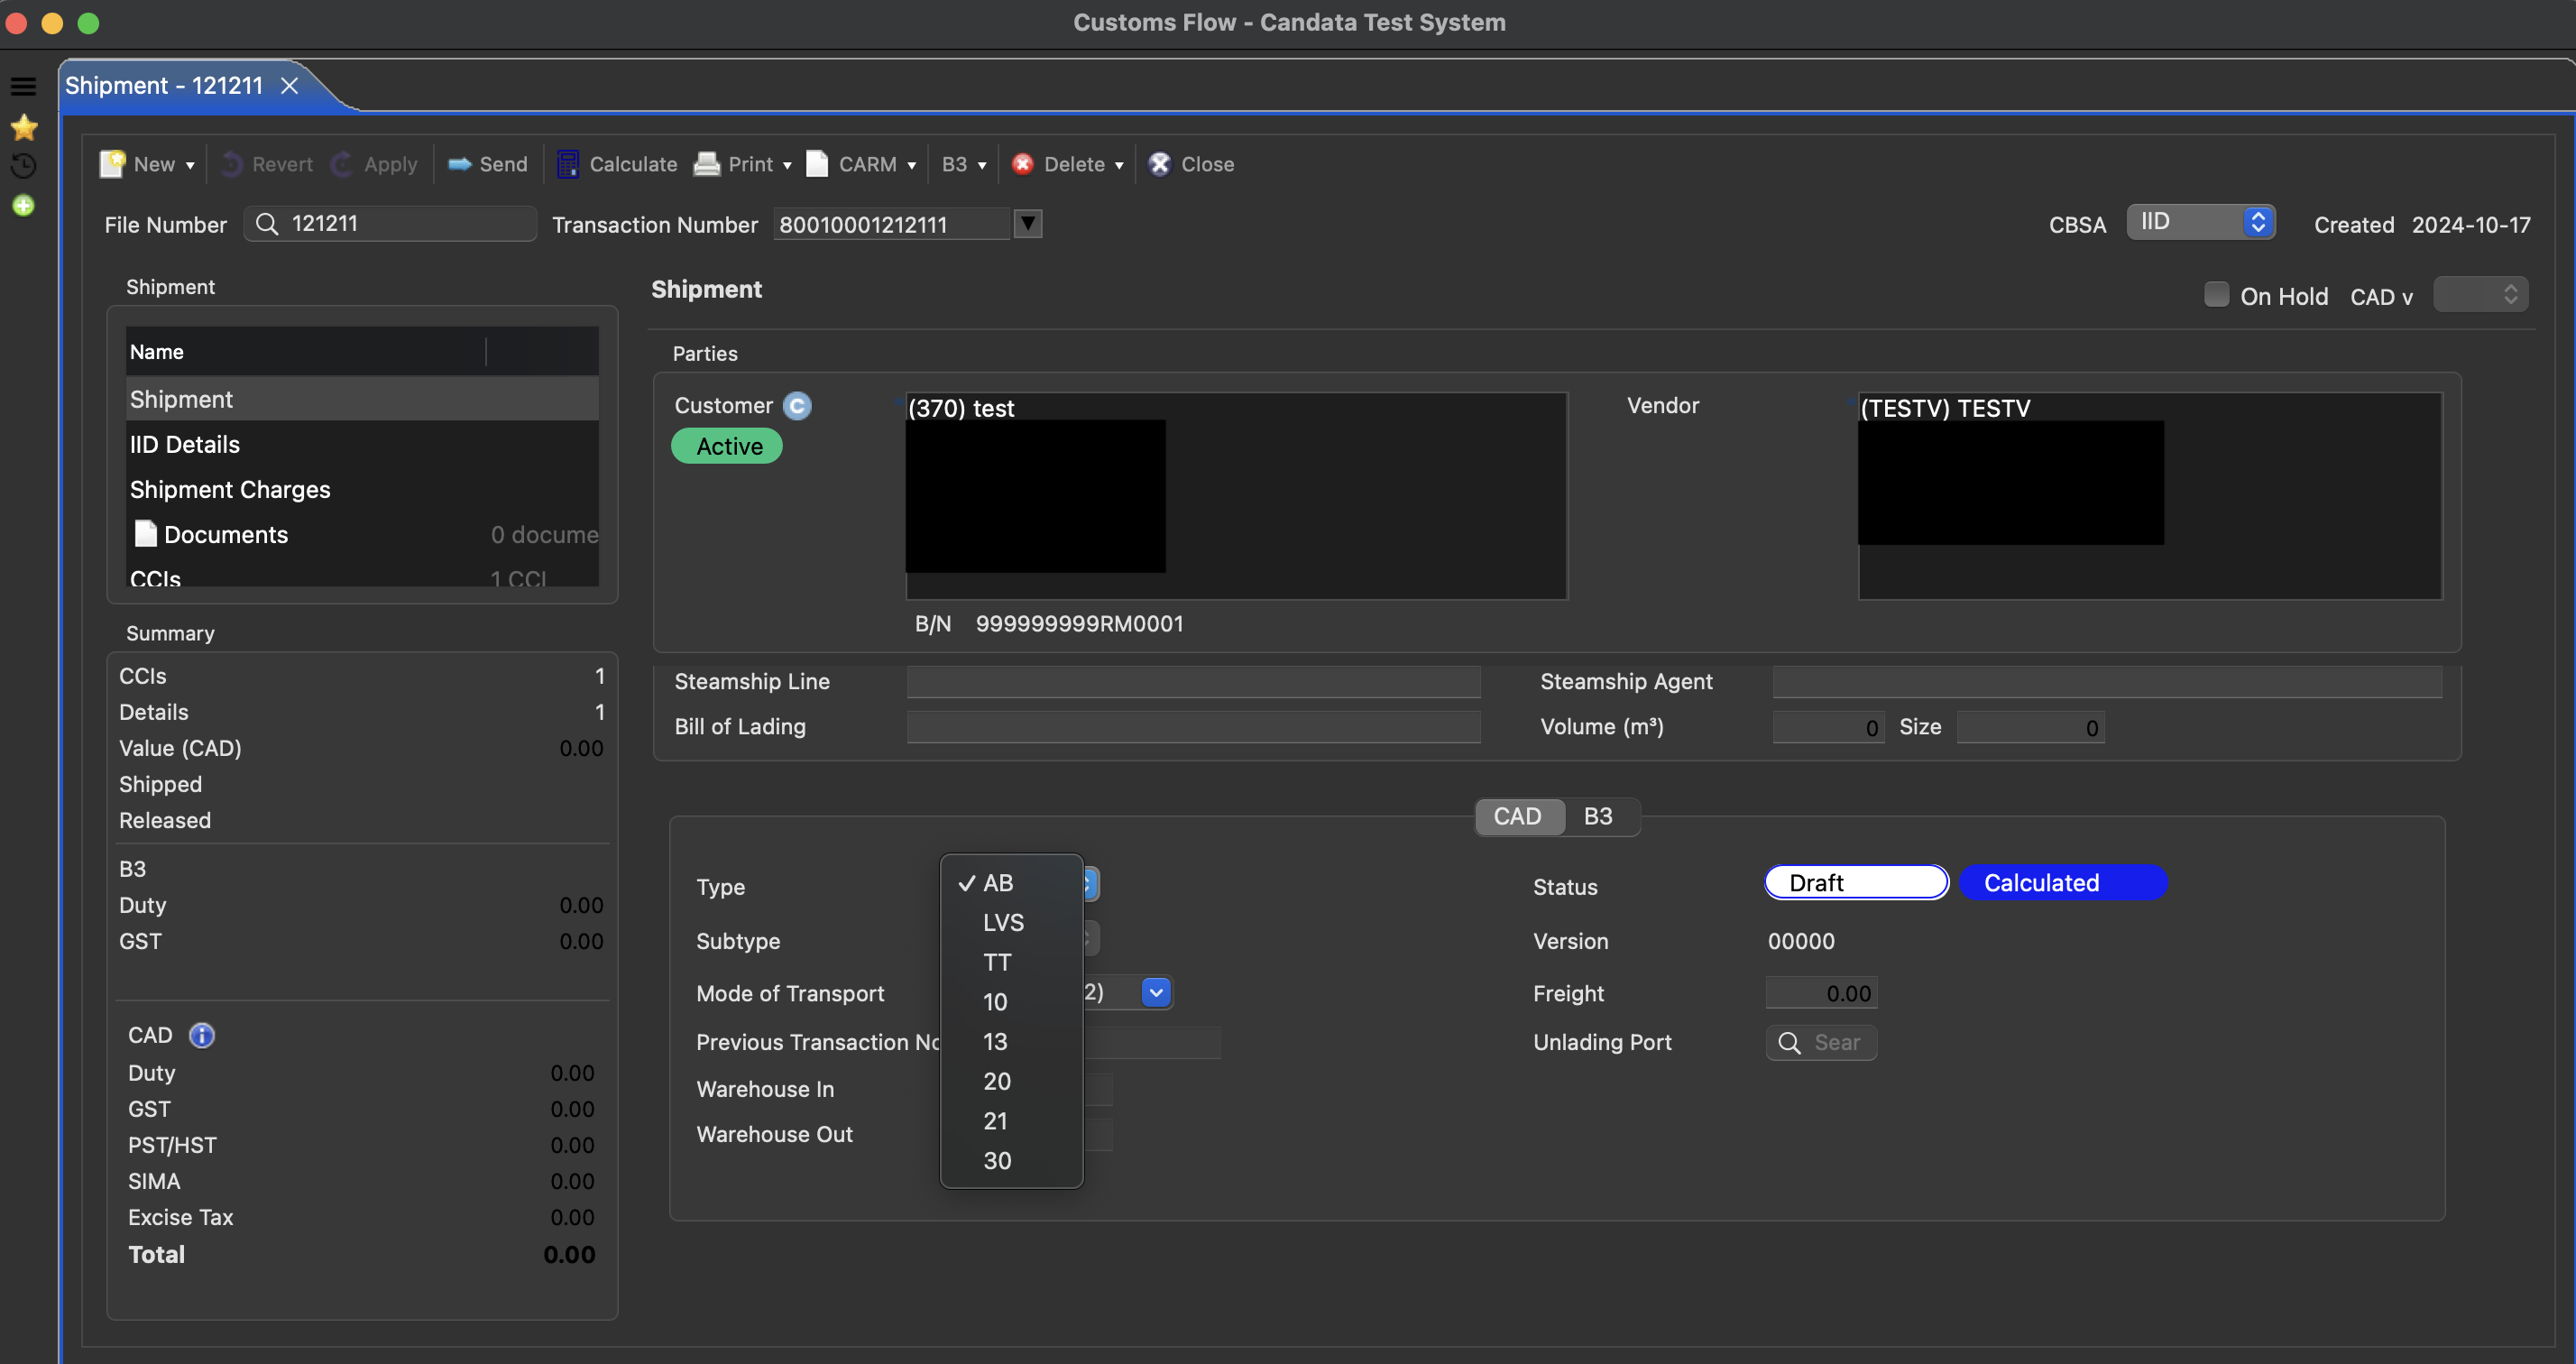The image size is (2576, 1364).
Task: Select IID Details in the list
Action: pos(362,444)
